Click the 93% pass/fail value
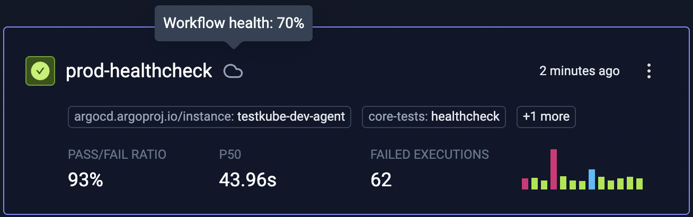The height and width of the screenshot is (217, 693). (x=85, y=180)
